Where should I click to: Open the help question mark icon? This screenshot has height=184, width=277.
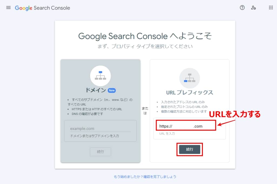click(x=242, y=8)
